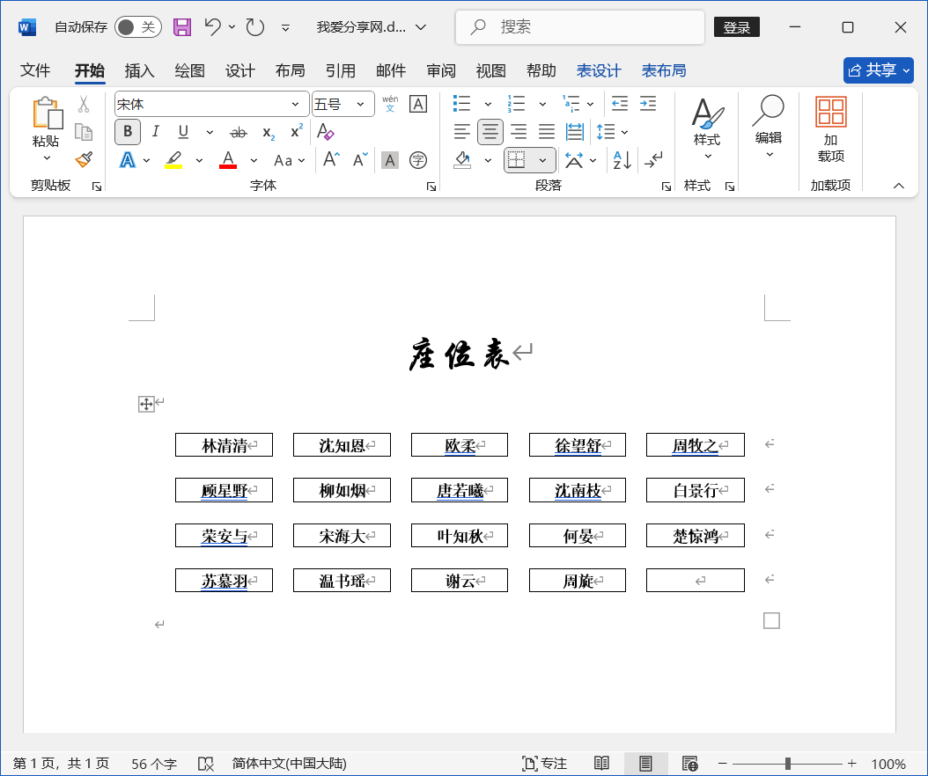Click the 登录 sign-in button

(x=737, y=27)
